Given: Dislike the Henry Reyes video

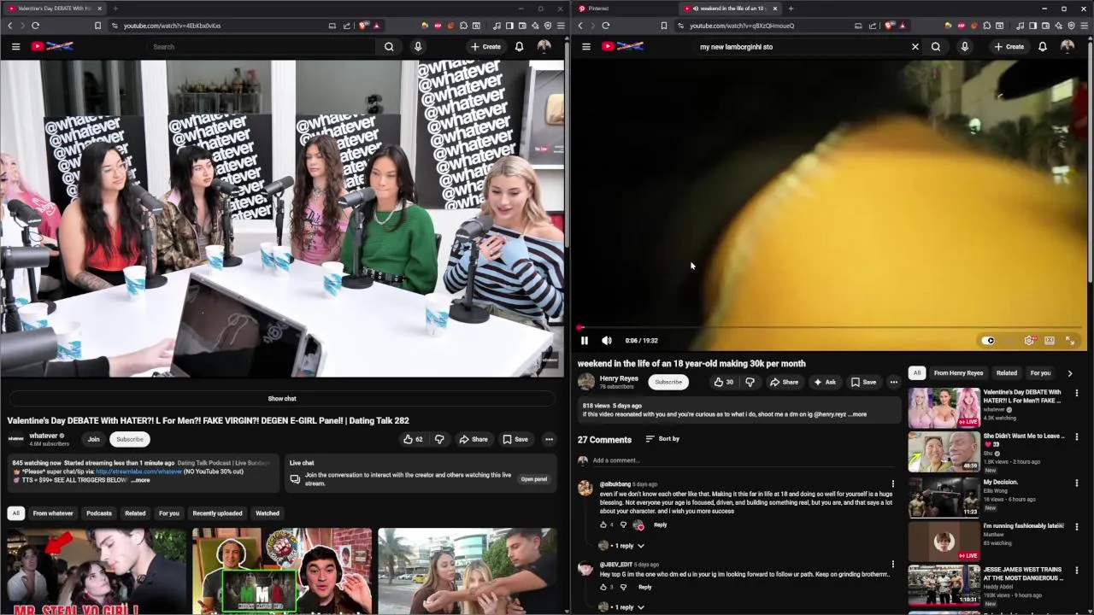Looking at the screenshot, I should click(750, 382).
